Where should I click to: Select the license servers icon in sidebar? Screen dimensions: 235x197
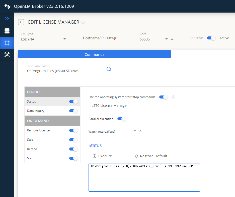click(x=7, y=31)
